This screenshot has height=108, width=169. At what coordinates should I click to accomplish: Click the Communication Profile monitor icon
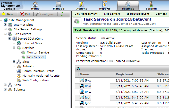[19, 71]
